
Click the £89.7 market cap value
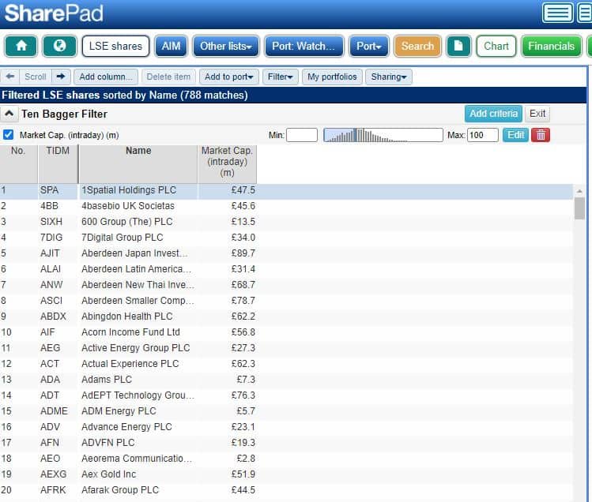(x=243, y=253)
